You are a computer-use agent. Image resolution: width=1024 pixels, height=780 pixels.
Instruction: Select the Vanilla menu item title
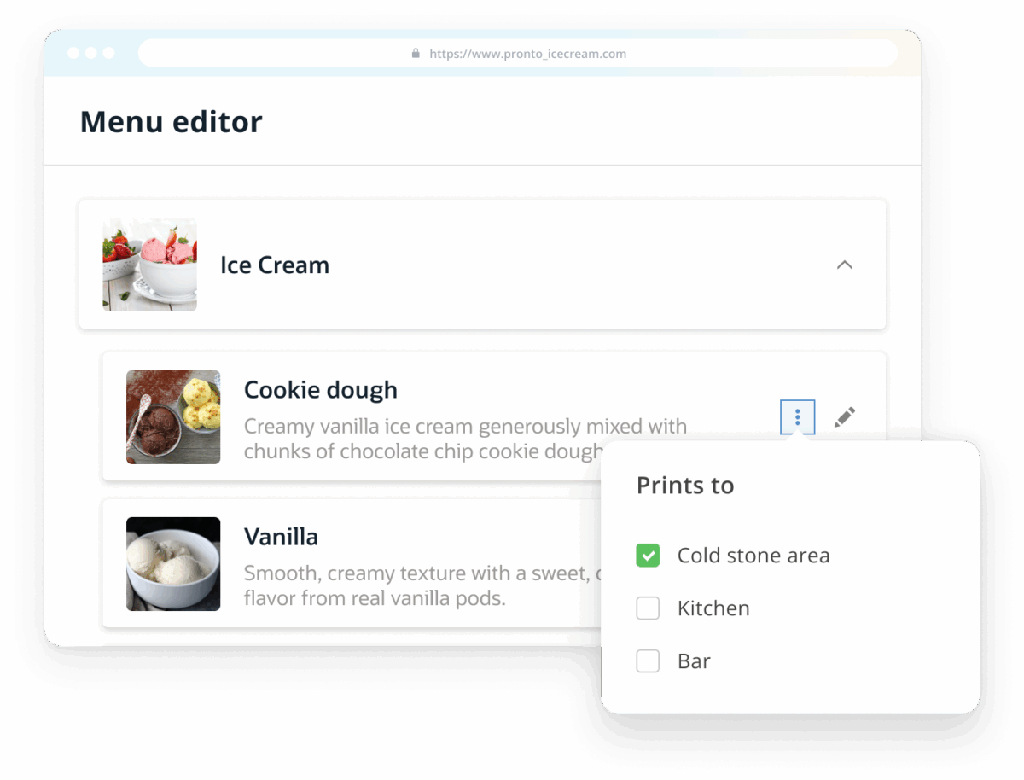(x=281, y=537)
